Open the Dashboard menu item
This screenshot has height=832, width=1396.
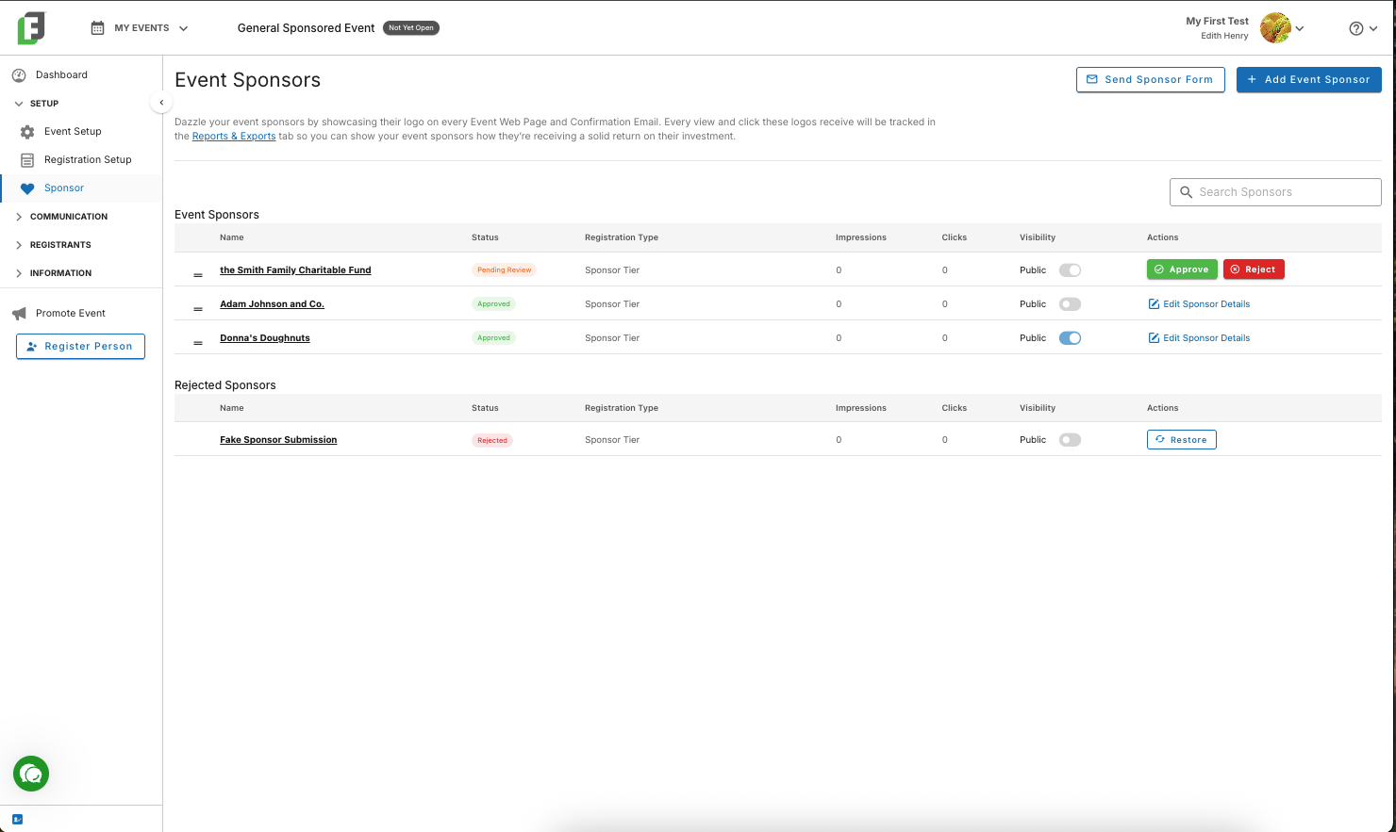pyautogui.click(x=61, y=75)
